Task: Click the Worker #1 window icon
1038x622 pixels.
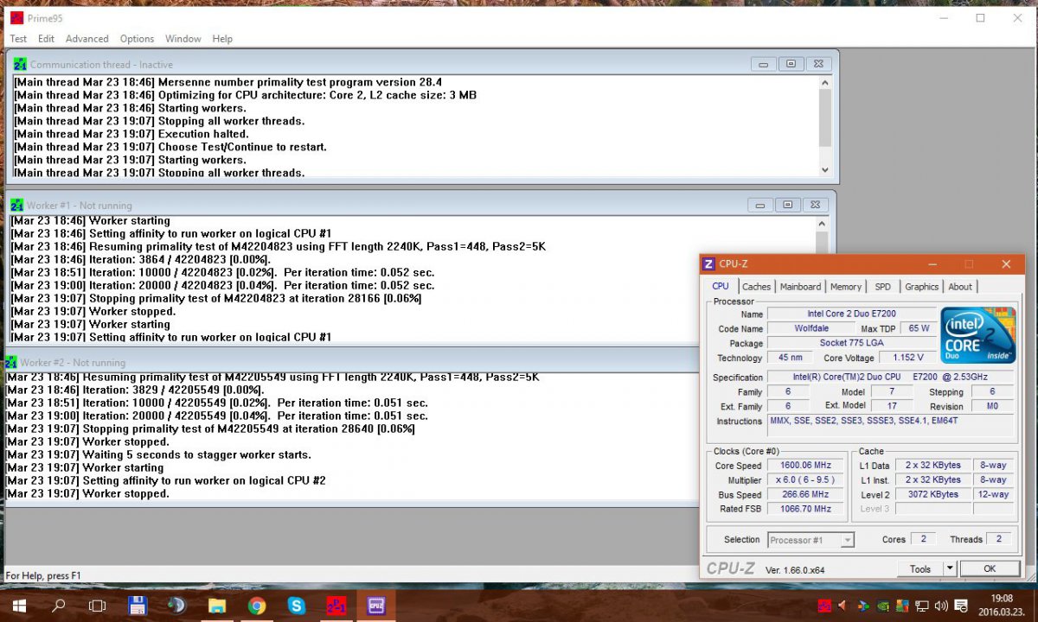Action: pos(16,206)
